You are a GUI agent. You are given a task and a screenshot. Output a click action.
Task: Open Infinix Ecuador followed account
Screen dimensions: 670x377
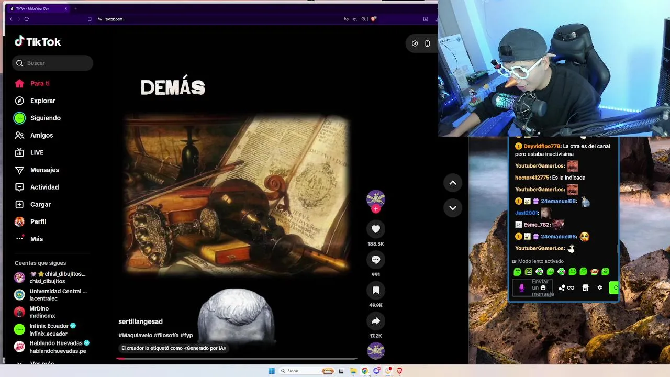pos(46,329)
